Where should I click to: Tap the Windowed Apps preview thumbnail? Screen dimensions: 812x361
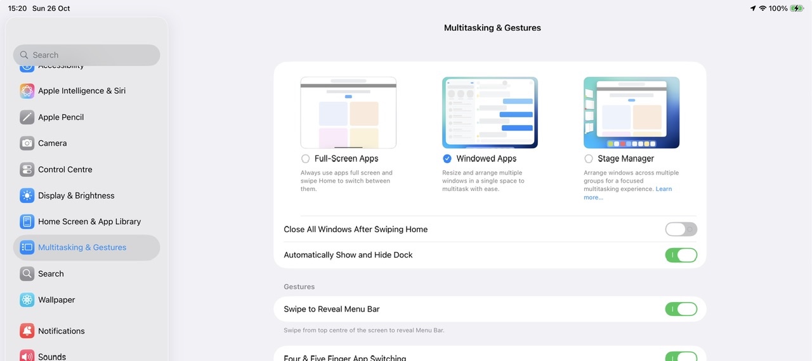(x=490, y=112)
